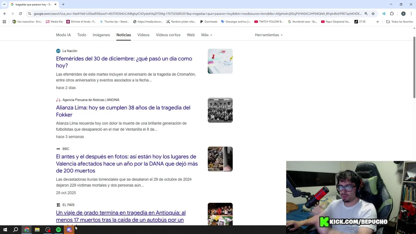Click the address bar URL field
Viewport: 416px width, 234px height.
point(197,14)
